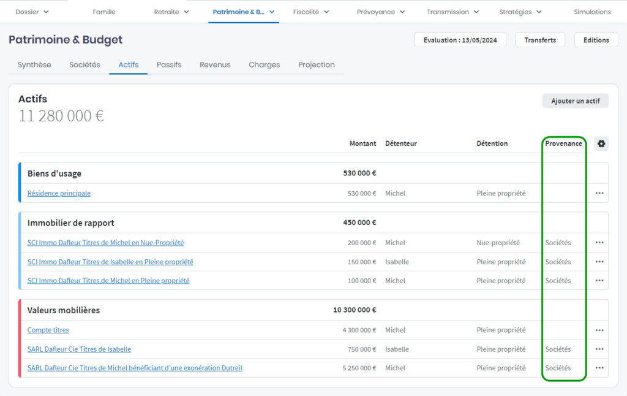Open the Stratégies dropdown menu
627x396 pixels.
(520, 12)
